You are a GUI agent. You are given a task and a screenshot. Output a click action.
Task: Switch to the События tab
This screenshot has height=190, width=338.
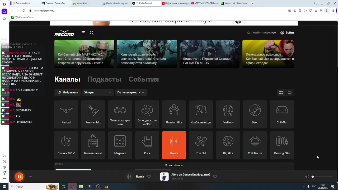(x=144, y=79)
